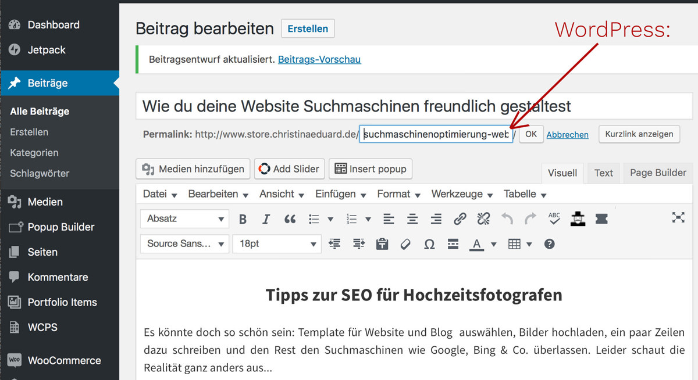Open the Tabelle menu
This screenshot has height=380, width=698.
525,194
